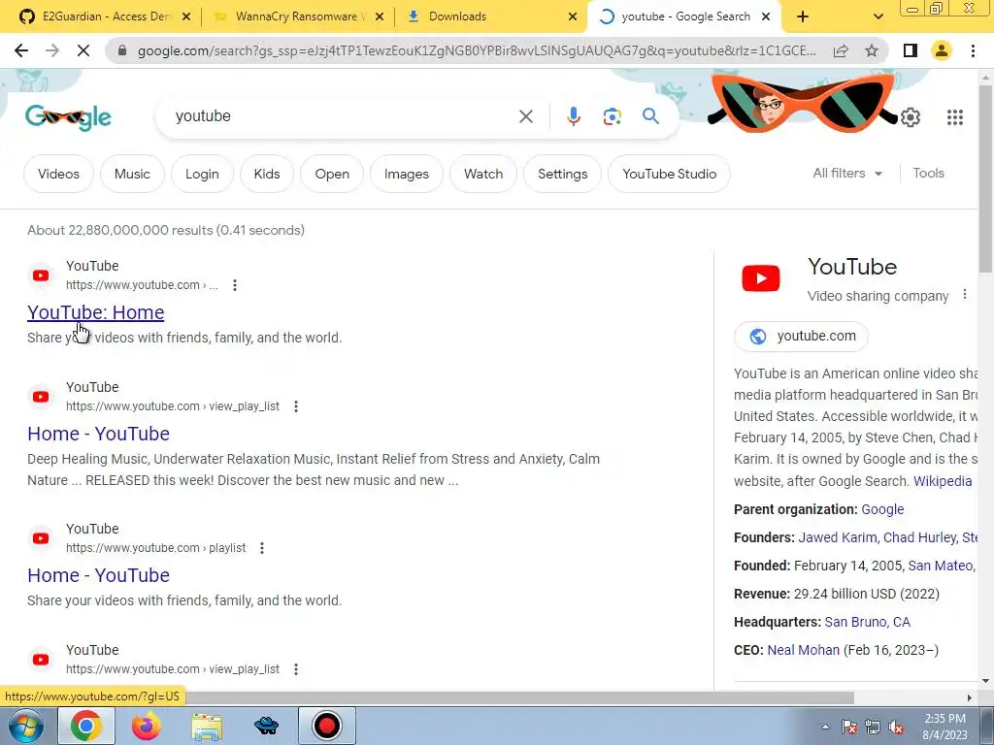Screen dimensions: 994x745
Task: Bookmark this page with star icon
Action: click(x=872, y=50)
